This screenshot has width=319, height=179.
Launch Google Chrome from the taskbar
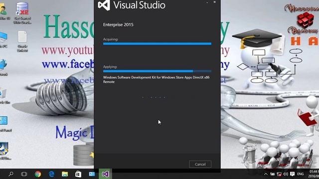point(38,174)
